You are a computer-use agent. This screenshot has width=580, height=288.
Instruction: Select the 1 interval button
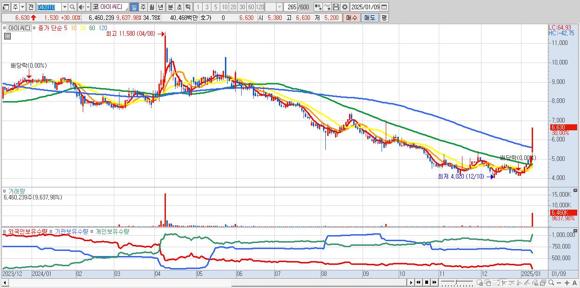tap(198, 7)
